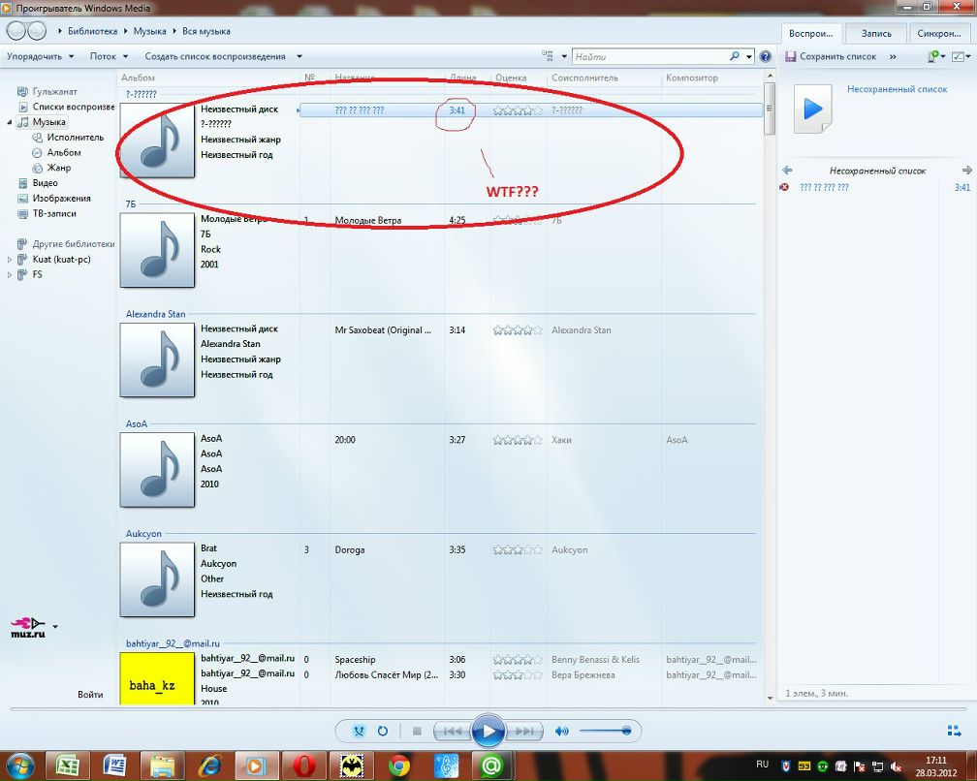Click the Несохраненный список title link
The width and height of the screenshot is (977, 781).
click(x=897, y=89)
